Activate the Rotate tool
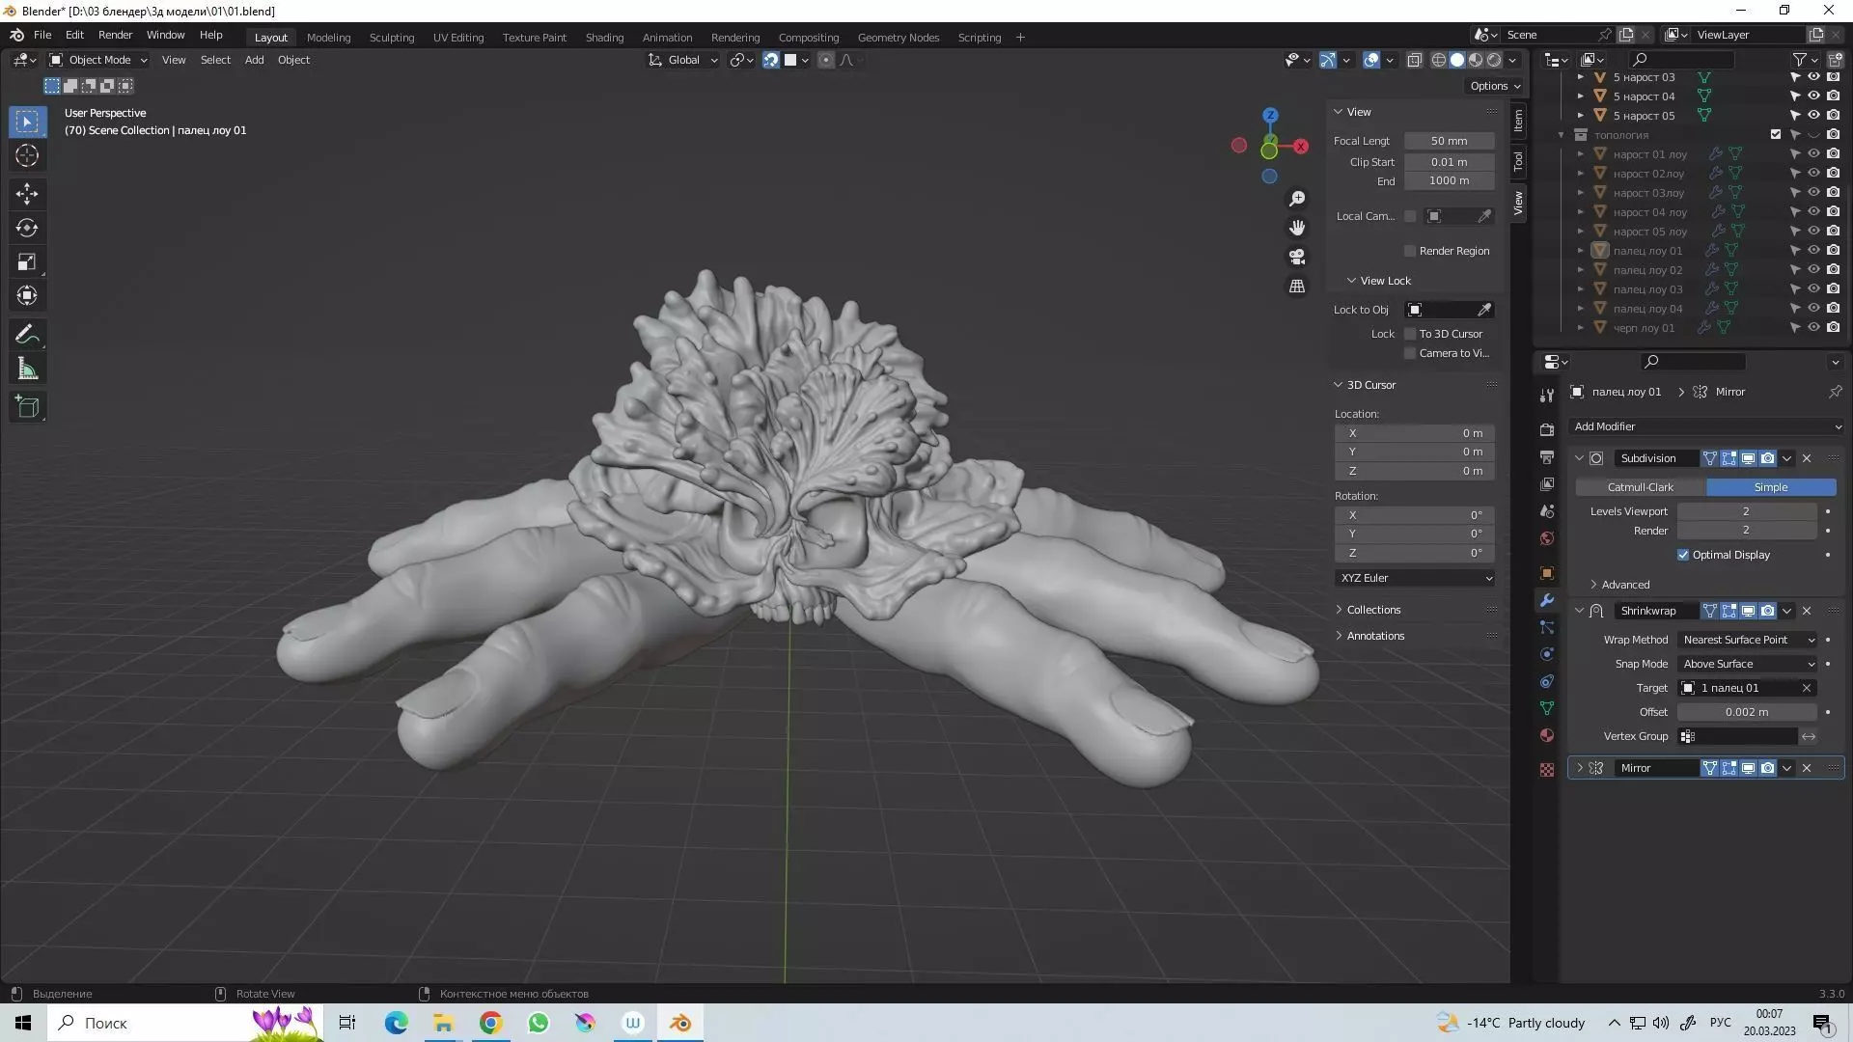Viewport: 1853px width, 1042px height. click(27, 228)
